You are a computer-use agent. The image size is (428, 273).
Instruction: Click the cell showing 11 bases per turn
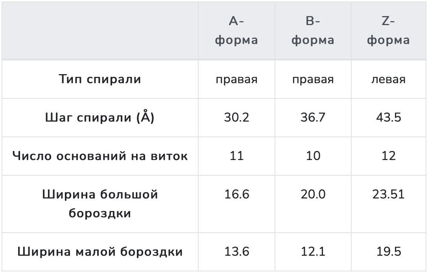[236, 156]
